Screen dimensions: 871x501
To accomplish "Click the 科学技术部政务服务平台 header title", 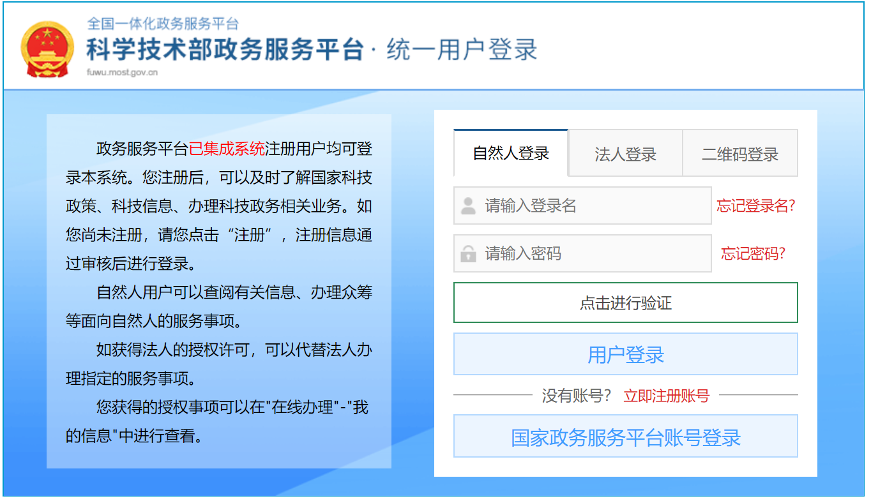I will point(225,49).
